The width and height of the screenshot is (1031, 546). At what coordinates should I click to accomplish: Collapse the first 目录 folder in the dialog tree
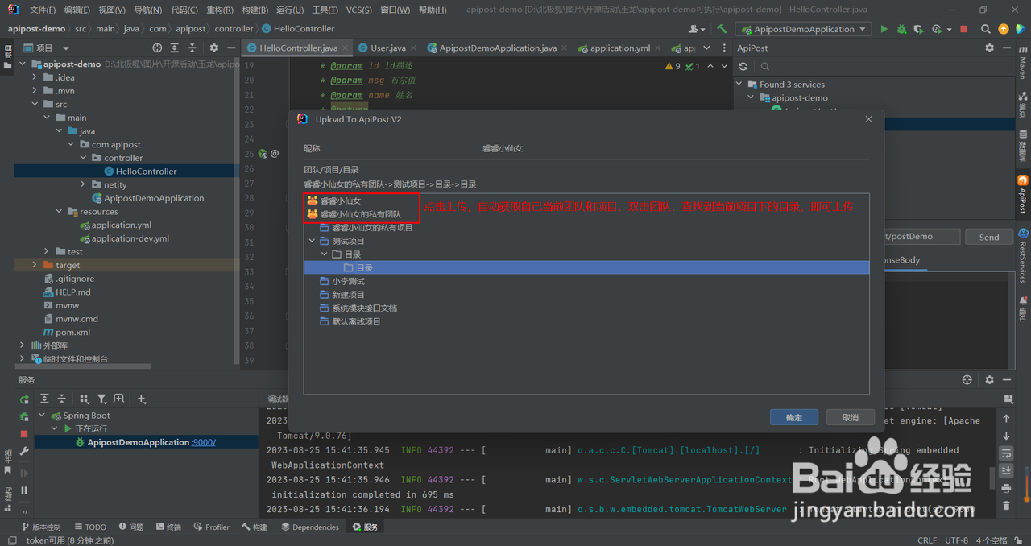pos(325,254)
